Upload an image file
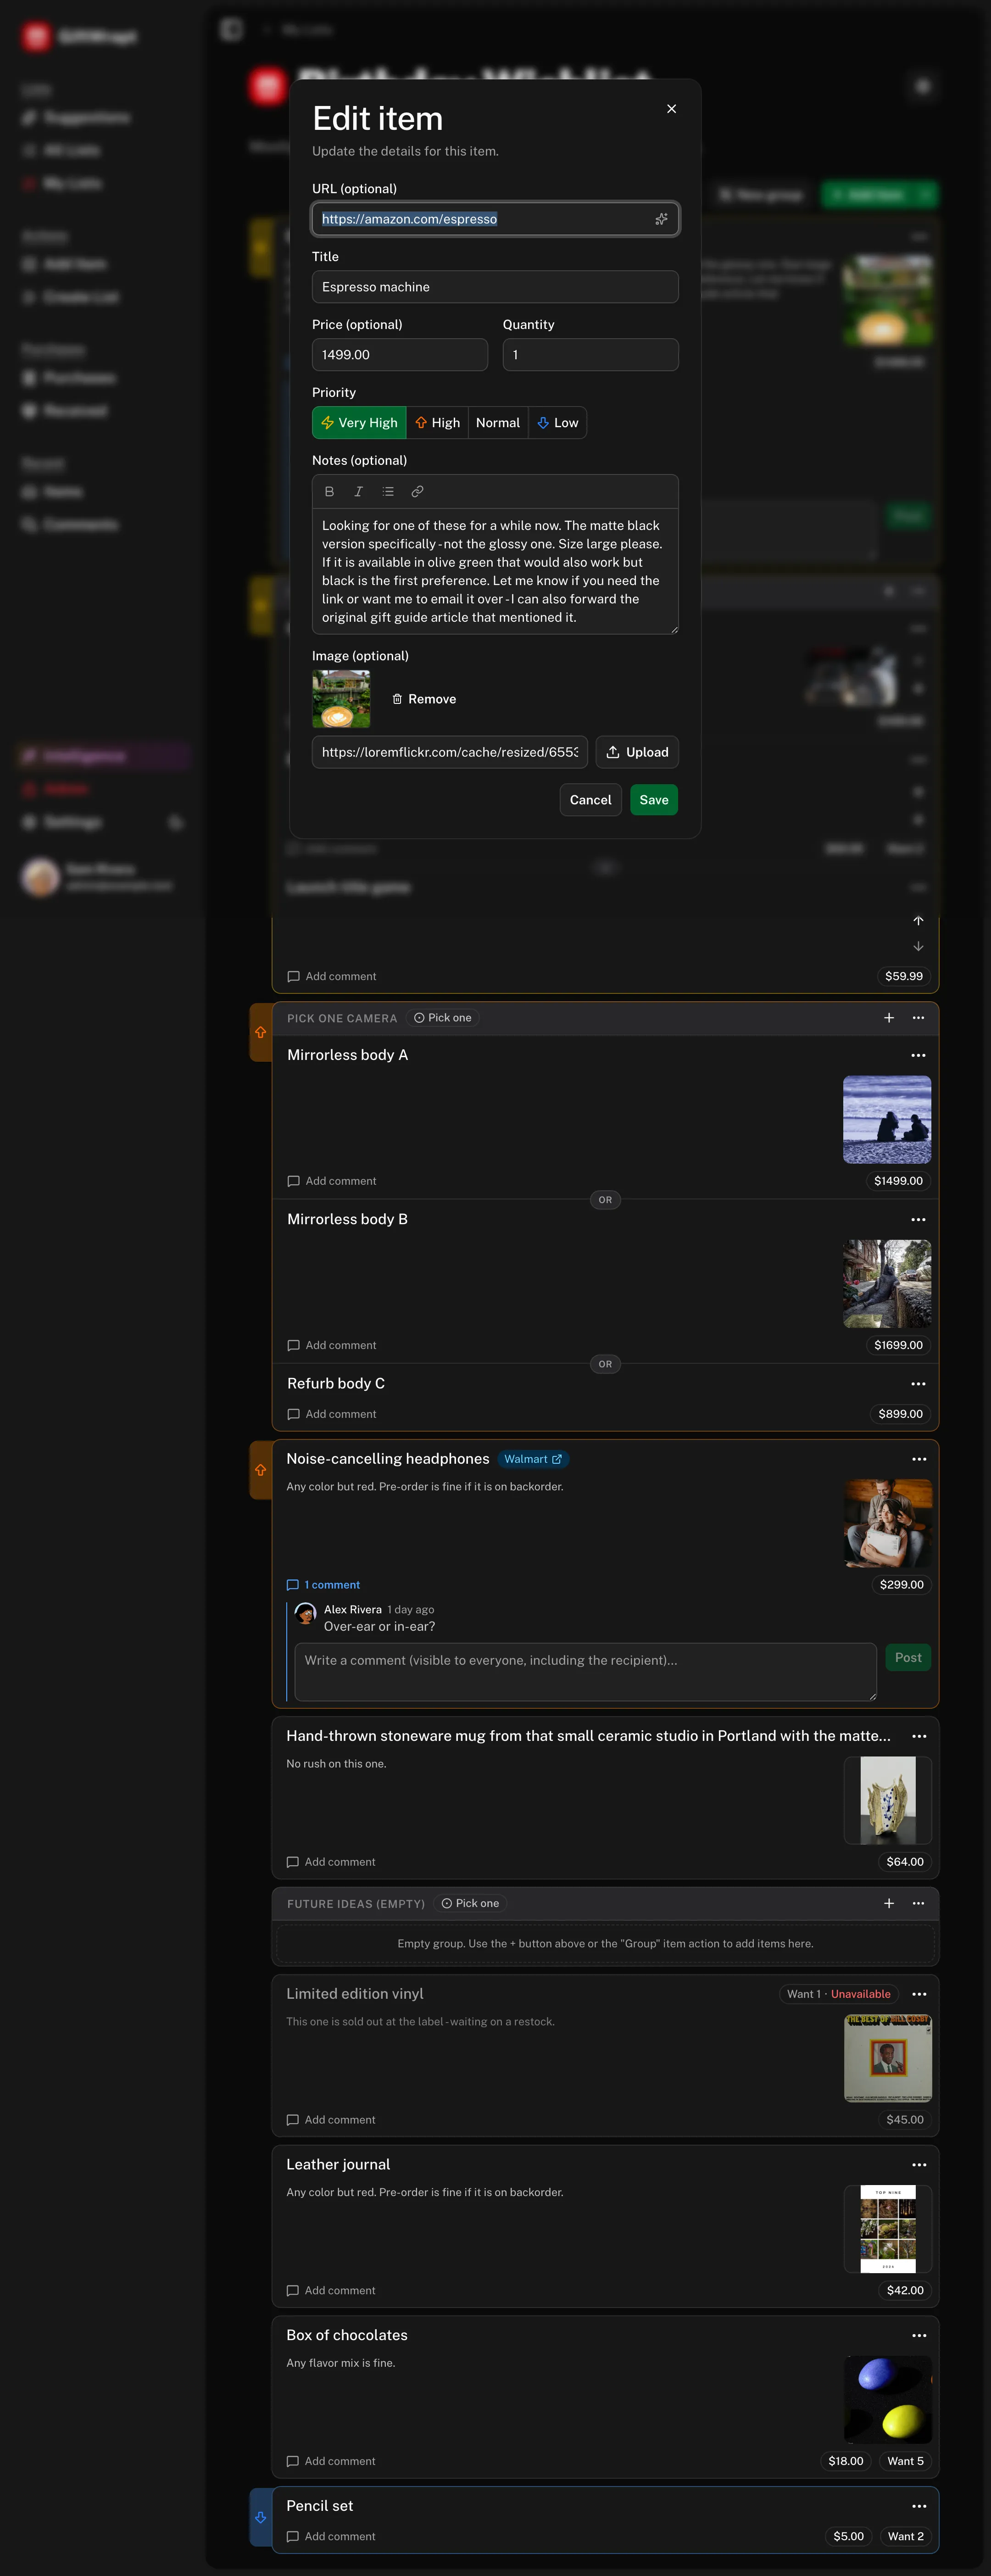Viewport: 991px width, 2576px height. pos(637,752)
